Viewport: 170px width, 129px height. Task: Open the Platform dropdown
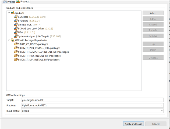(x=162, y=105)
